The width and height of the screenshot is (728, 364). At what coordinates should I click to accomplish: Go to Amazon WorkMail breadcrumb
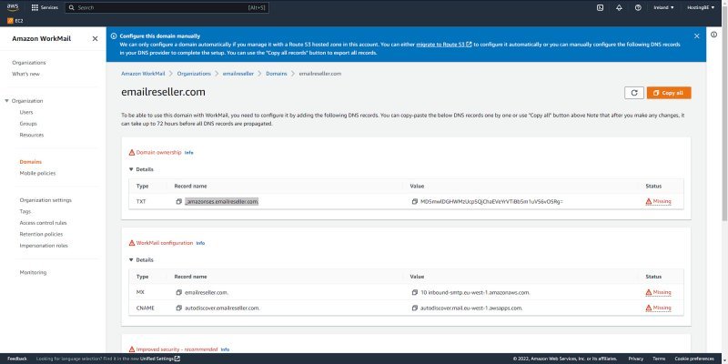point(143,74)
